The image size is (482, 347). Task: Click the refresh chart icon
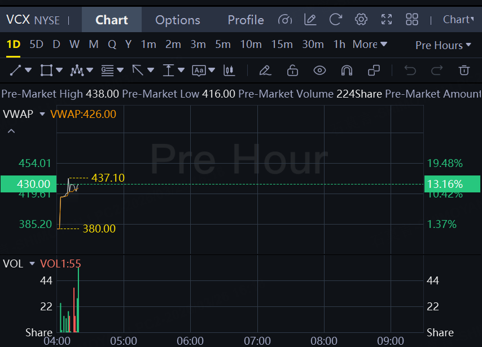click(336, 20)
